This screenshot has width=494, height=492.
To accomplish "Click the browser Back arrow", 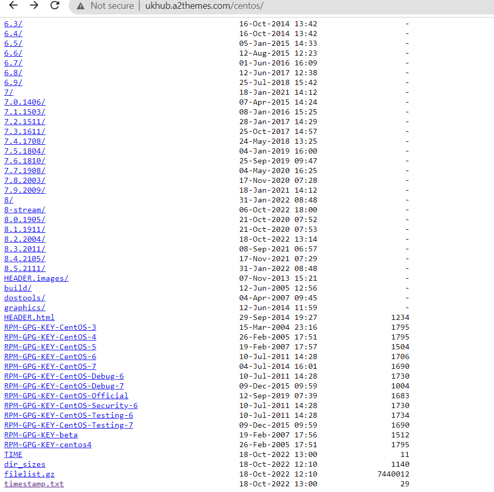I will 13,5.
